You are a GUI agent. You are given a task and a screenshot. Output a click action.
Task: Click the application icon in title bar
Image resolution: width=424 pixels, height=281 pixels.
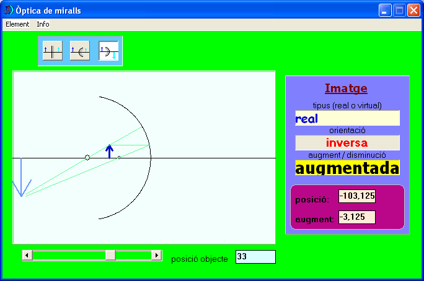pyautogui.click(x=9, y=11)
